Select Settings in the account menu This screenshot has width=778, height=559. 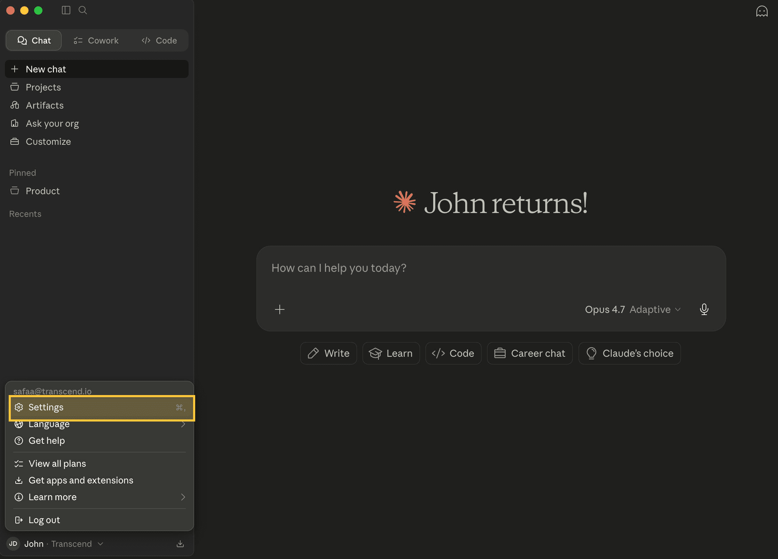[102, 408]
